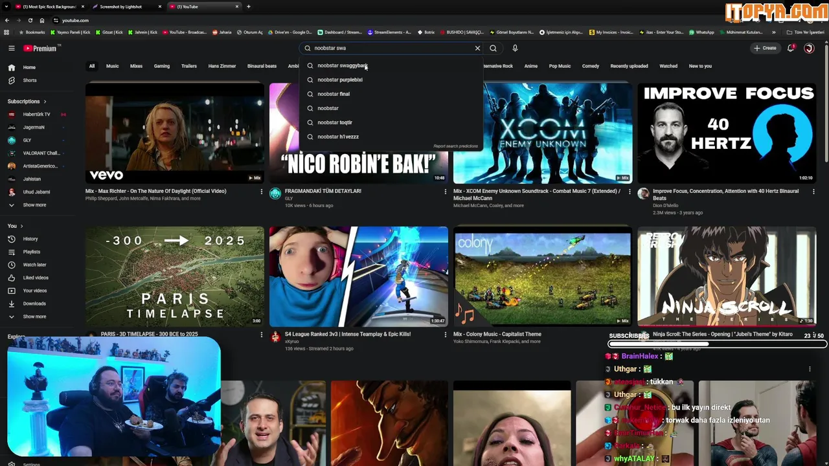This screenshot has width=829, height=466.
Task: Play the XCOM Enemy Unknown thumbnail
Action: click(543, 133)
